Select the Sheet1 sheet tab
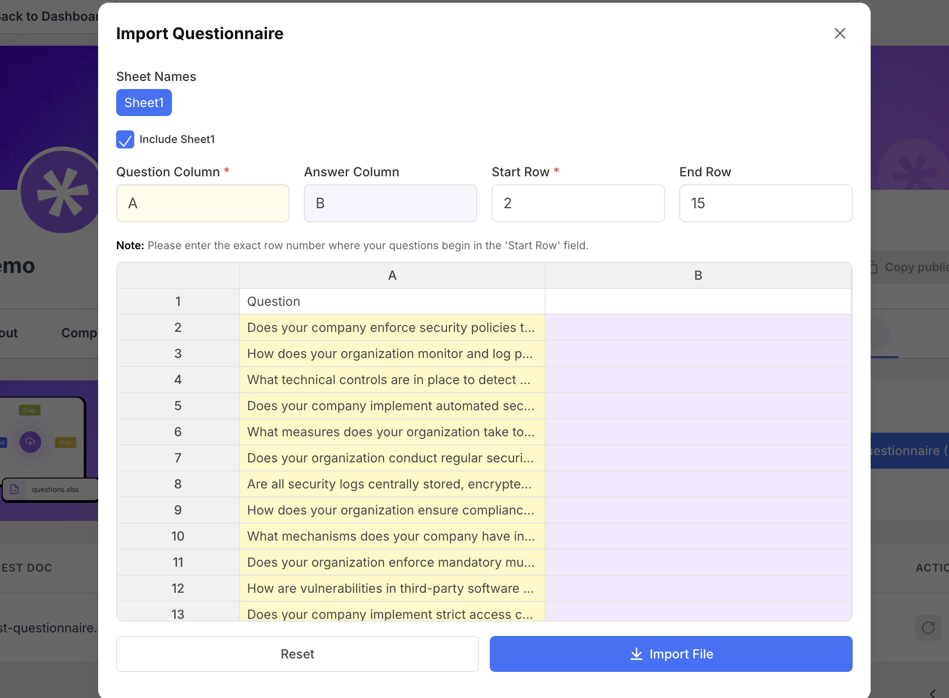Image resolution: width=949 pixels, height=698 pixels. [x=144, y=103]
